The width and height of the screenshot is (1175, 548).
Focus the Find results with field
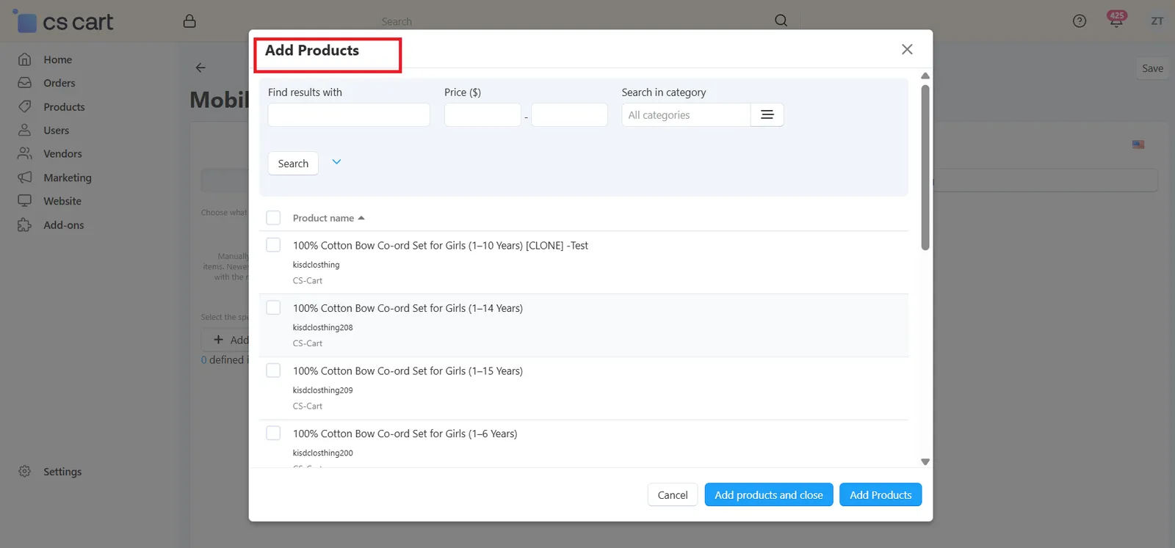(x=349, y=115)
